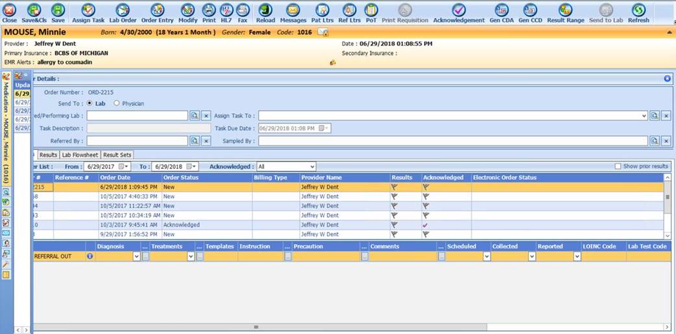Click the Instruction ellipsis button in REFERRAL OUT row
The width and height of the screenshot is (676, 334).
click(287, 256)
